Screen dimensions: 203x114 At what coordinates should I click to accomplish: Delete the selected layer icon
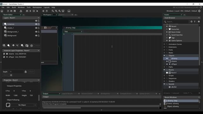(31, 46)
